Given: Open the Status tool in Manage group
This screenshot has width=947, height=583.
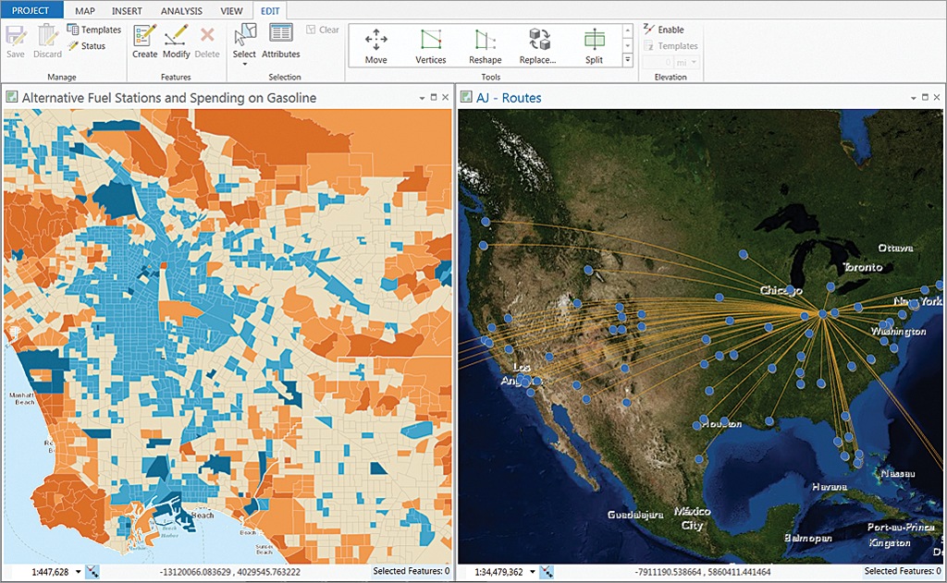Looking at the screenshot, I should click(x=87, y=46).
